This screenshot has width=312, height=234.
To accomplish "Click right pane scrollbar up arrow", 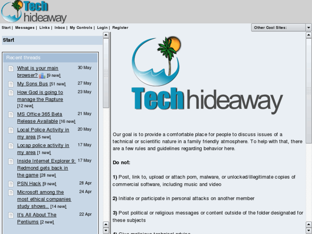I will [309, 35].
